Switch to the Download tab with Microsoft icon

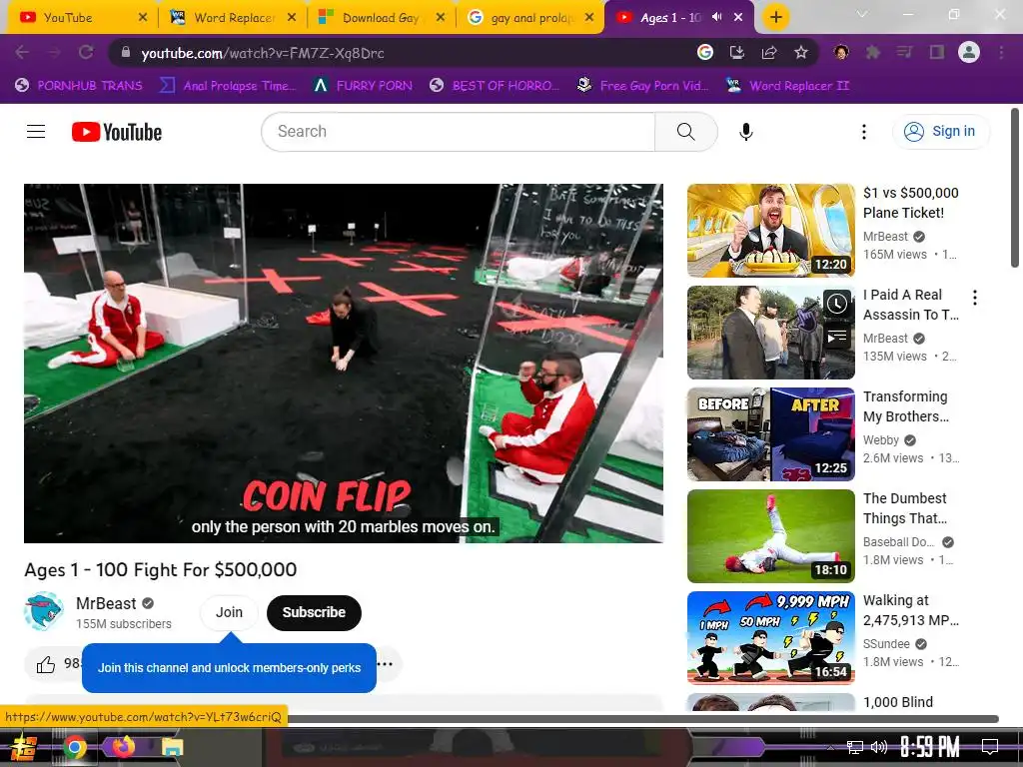(381, 17)
